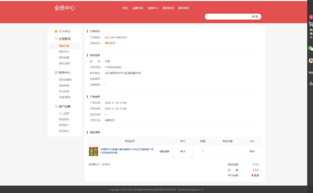
Task: Click the 搜索 search button
Action: click(x=255, y=17)
